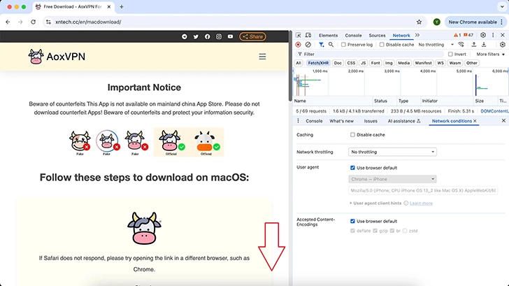
Task: Click the user agent string field
Action: [x=423, y=191]
